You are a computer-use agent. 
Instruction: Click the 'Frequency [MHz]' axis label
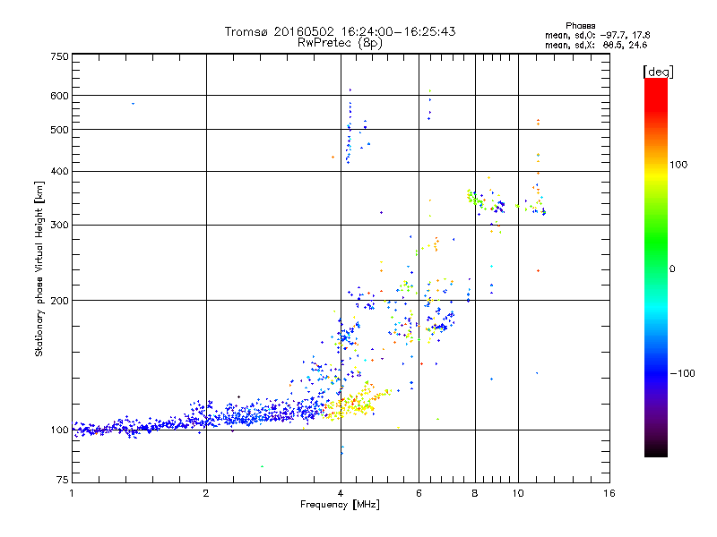point(340,505)
